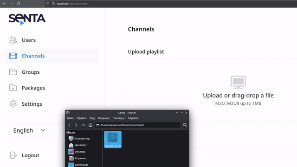Click the "Upload playlist" heading
Viewport: 297px width, 167px height.
pyautogui.click(x=146, y=51)
